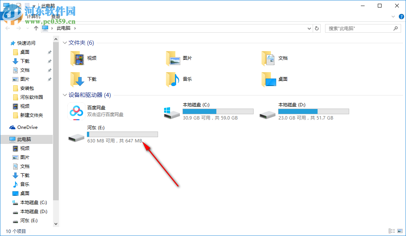Viewport: 406px width, 236px height.
Task: Click navigation pane scrollbar down arrow
Action: coord(56,224)
